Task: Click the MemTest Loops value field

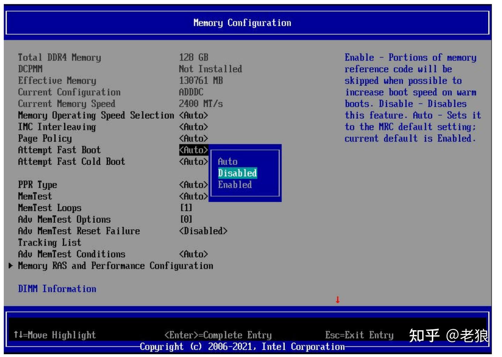Action: pos(186,208)
